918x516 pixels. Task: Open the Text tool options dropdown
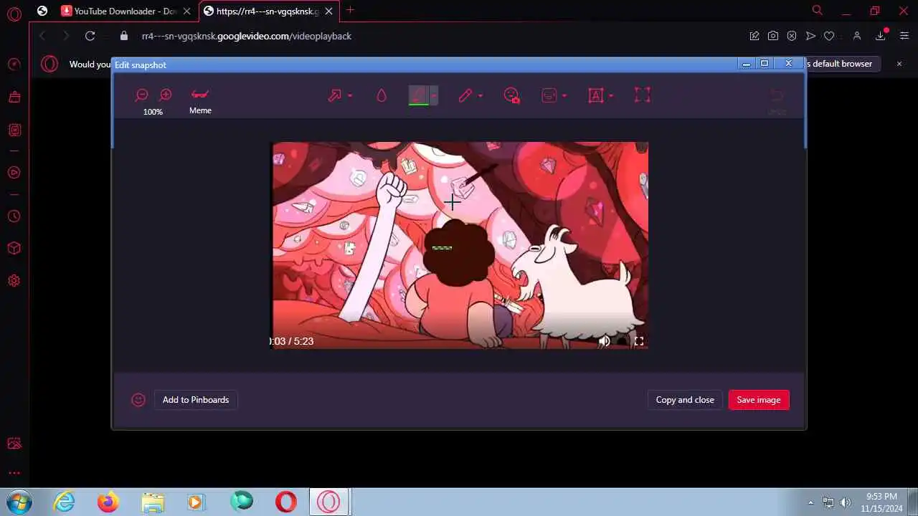pos(611,95)
